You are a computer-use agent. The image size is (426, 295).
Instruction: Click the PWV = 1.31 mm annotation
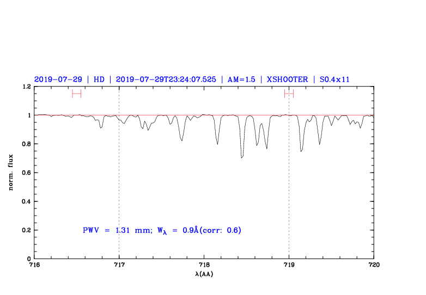pos(117,230)
